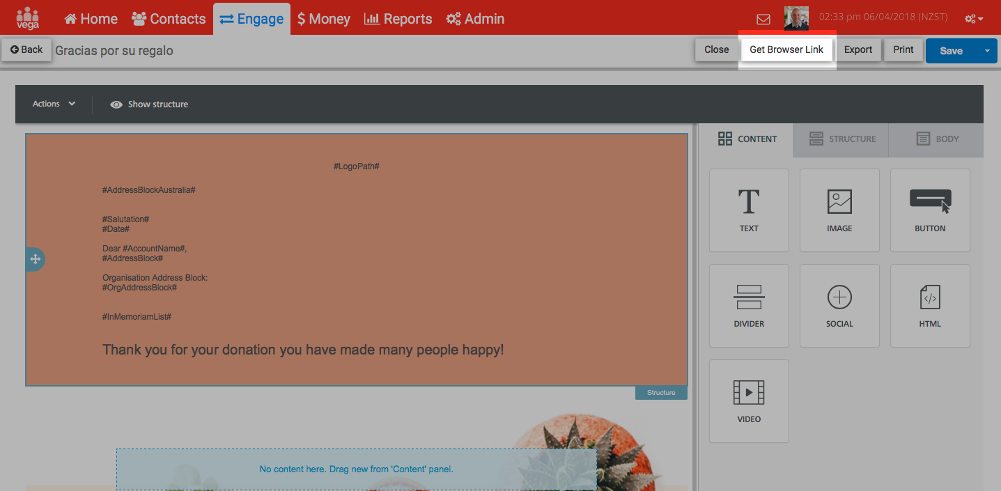Viewport: 1001px width, 491px height.
Task: Click the #OrgAddressBlock# placeholder
Action: click(x=139, y=288)
